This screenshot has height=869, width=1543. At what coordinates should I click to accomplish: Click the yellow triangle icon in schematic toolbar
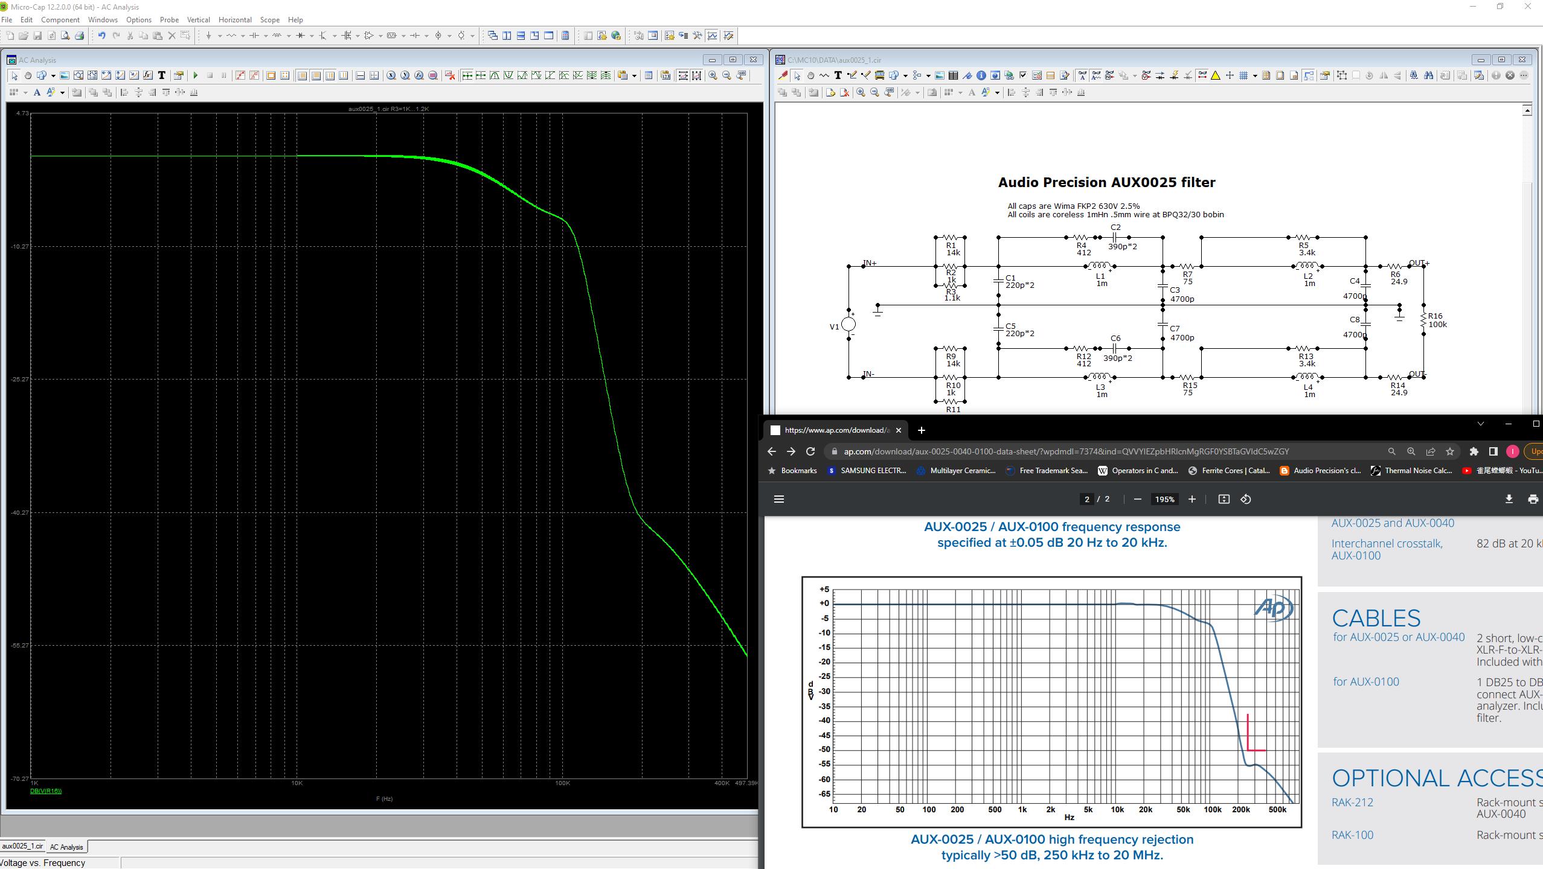coord(1216,75)
